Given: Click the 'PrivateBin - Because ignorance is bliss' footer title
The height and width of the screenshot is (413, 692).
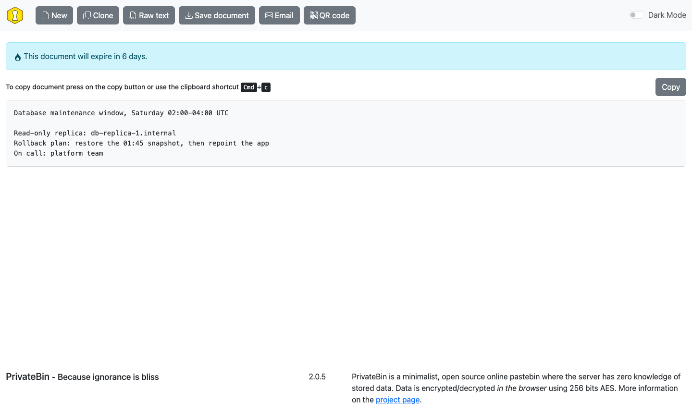Looking at the screenshot, I should (x=82, y=377).
